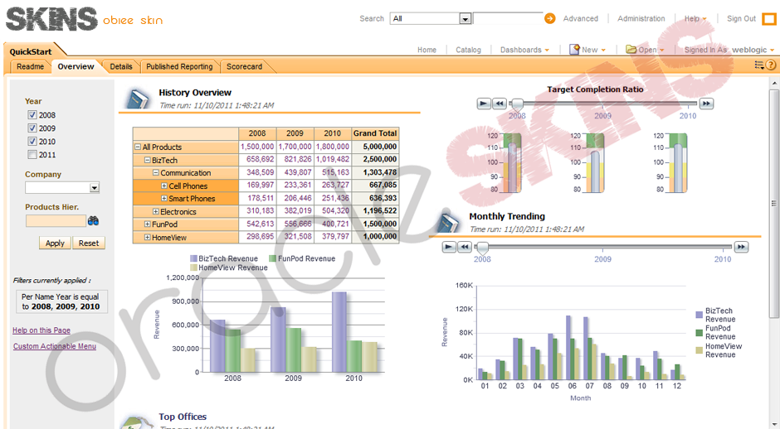Enable the 2011 year checkbox
This screenshot has width=780, height=429.
point(32,155)
